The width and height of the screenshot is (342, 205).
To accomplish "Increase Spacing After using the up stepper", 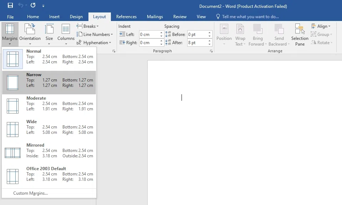I will pyautogui.click(x=209, y=41).
